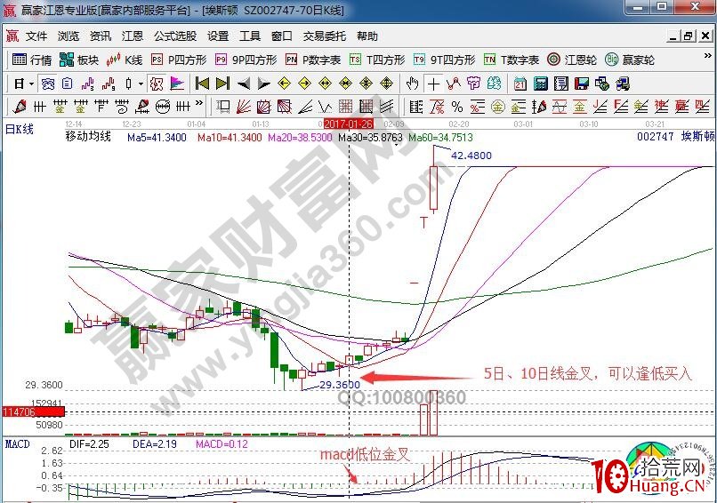Open the candlestick chart-type dropdown arrow

point(141,84)
